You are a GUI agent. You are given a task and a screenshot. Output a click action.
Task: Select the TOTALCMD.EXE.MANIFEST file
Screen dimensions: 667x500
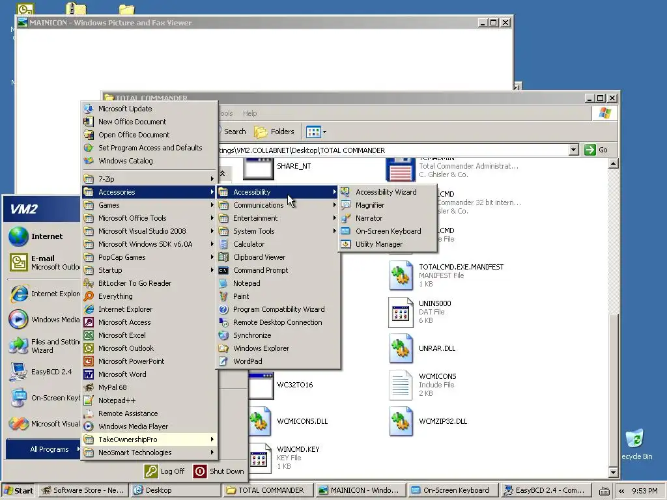point(446,275)
